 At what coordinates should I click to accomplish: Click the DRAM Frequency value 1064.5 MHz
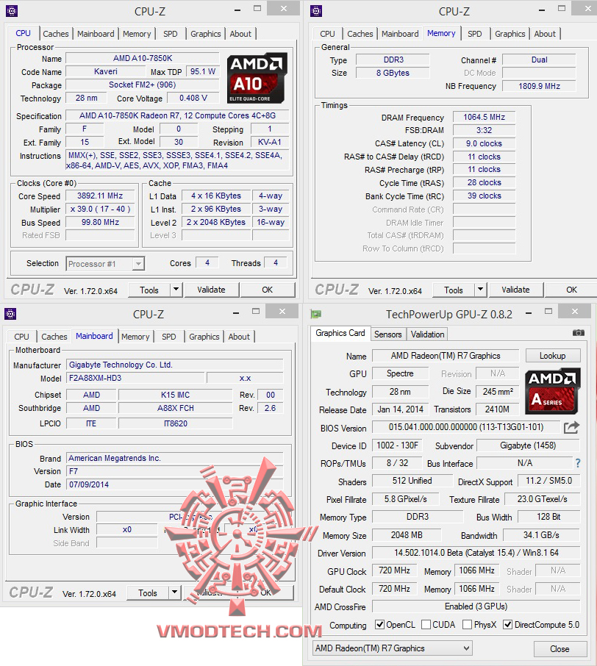[x=484, y=117]
